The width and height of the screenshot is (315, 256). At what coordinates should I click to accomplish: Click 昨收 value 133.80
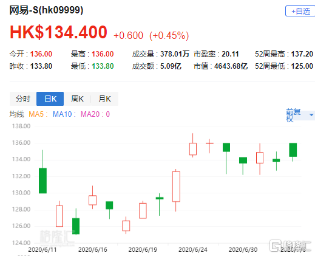pos(41,66)
